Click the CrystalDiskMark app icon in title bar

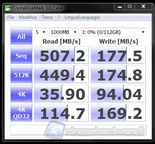[x=8, y=8]
